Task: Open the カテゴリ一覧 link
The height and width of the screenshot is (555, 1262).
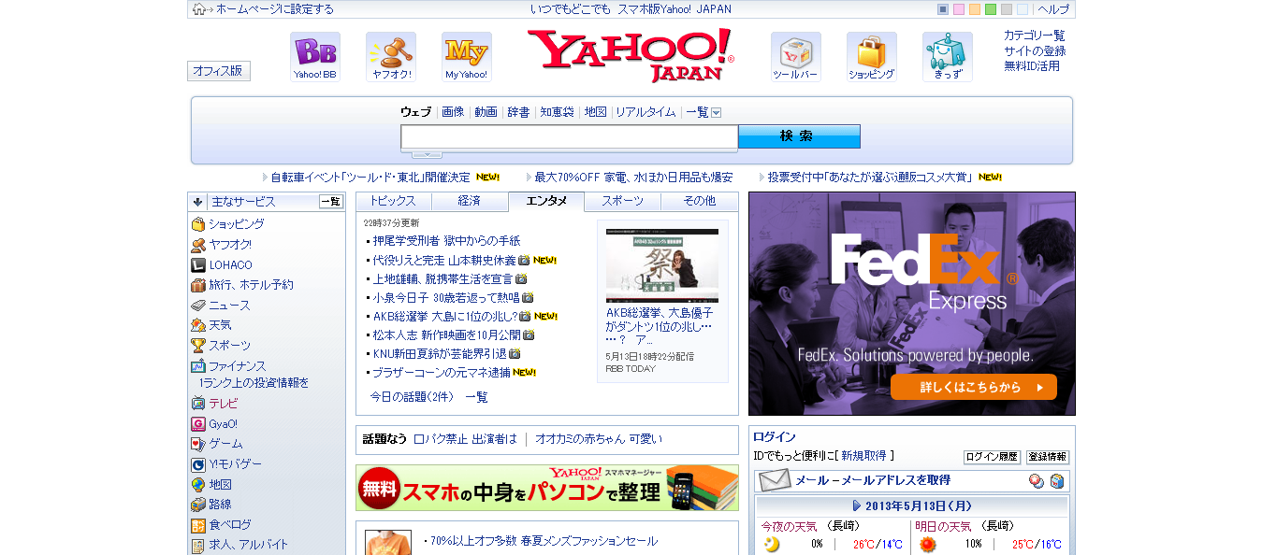Action: click(x=1035, y=36)
